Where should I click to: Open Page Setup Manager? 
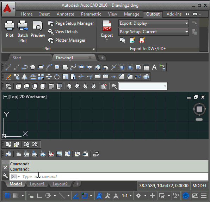(71, 23)
